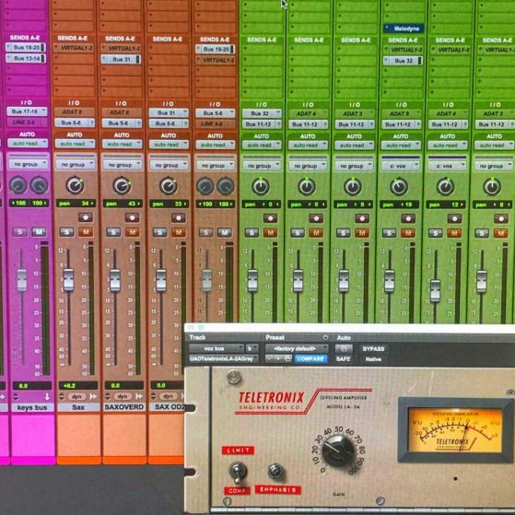
Task: Open the Bus 31 input selector on SAX OD2
Action: (x=169, y=113)
